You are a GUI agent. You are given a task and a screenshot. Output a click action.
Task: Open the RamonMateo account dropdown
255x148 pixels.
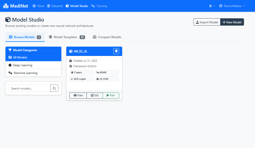click(x=232, y=6)
